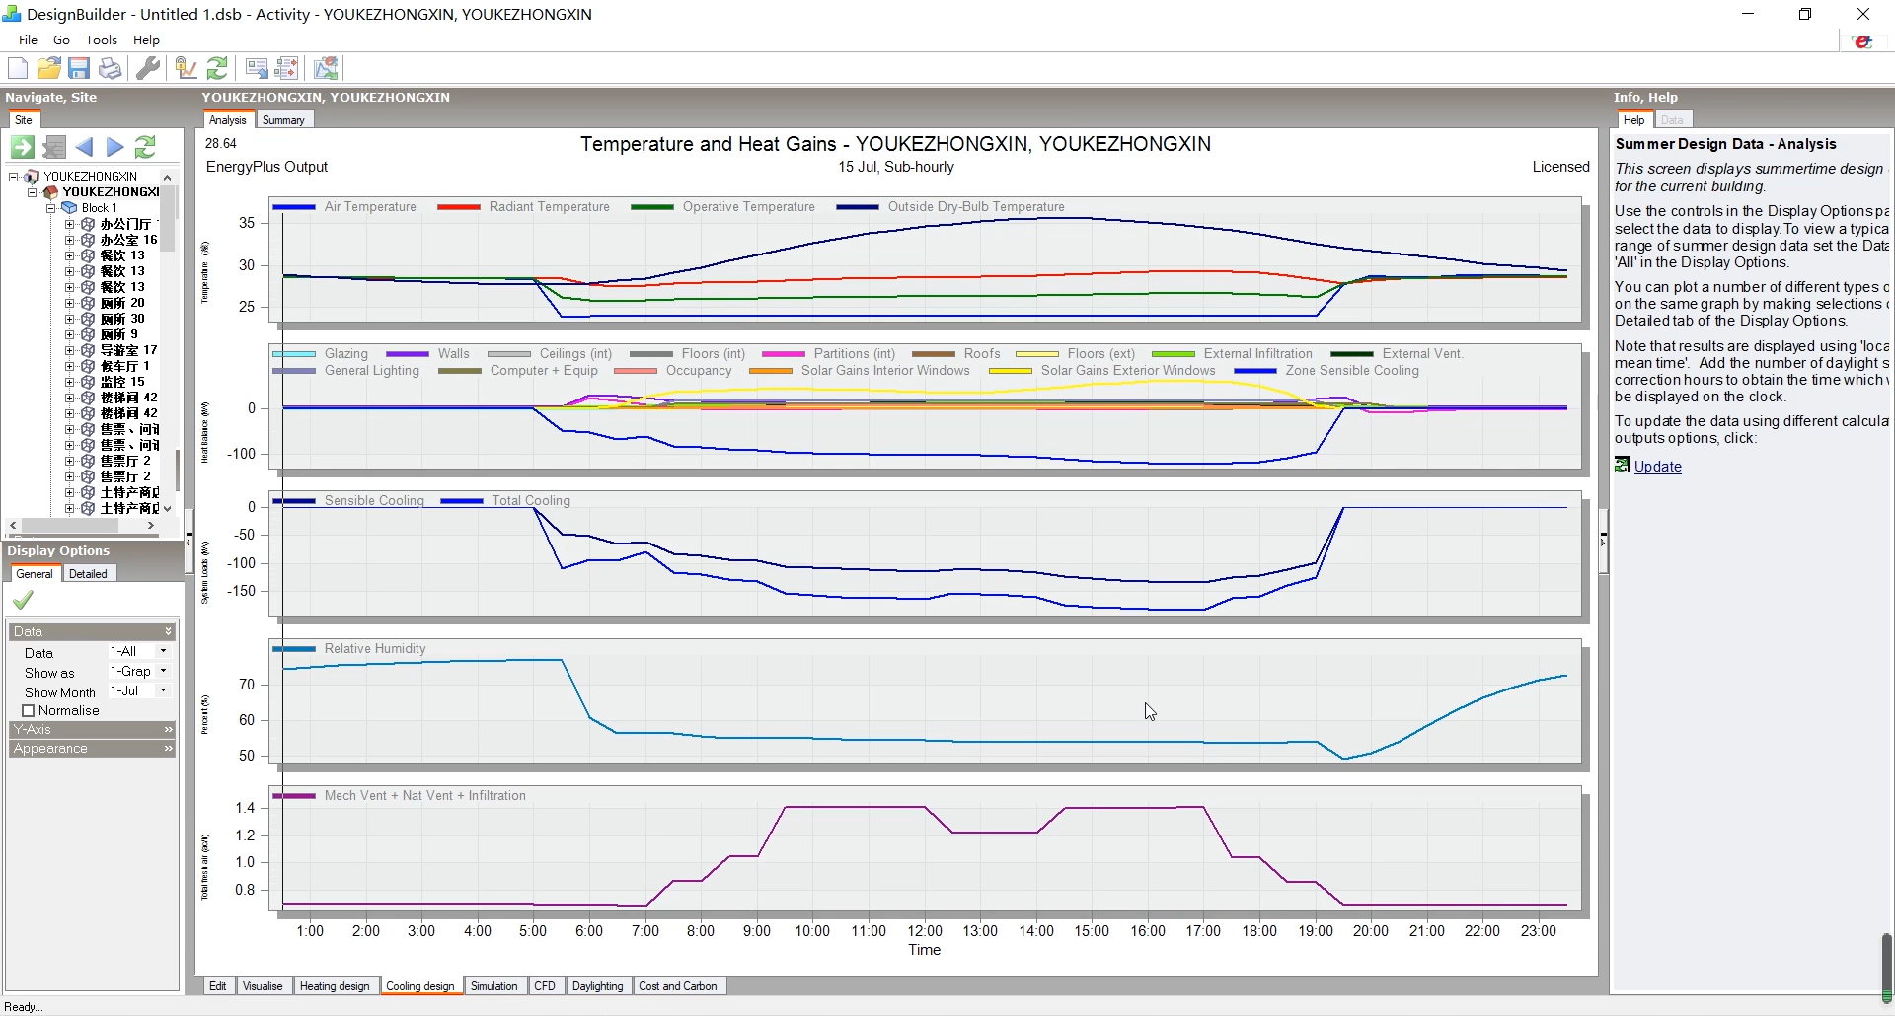Click the Update link in Help
Image resolution: width=1895 pixels, height=1016 pixels.
coord(1657,467)
